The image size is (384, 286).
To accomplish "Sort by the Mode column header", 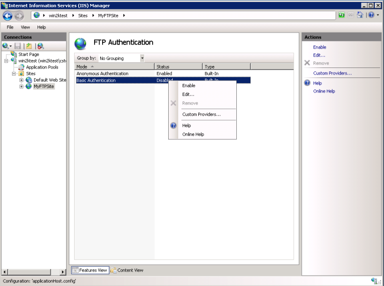I will 114,66.
